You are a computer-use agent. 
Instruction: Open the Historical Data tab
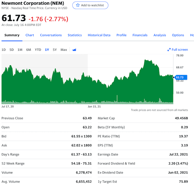pyautogui.click(x=99, y=35)
